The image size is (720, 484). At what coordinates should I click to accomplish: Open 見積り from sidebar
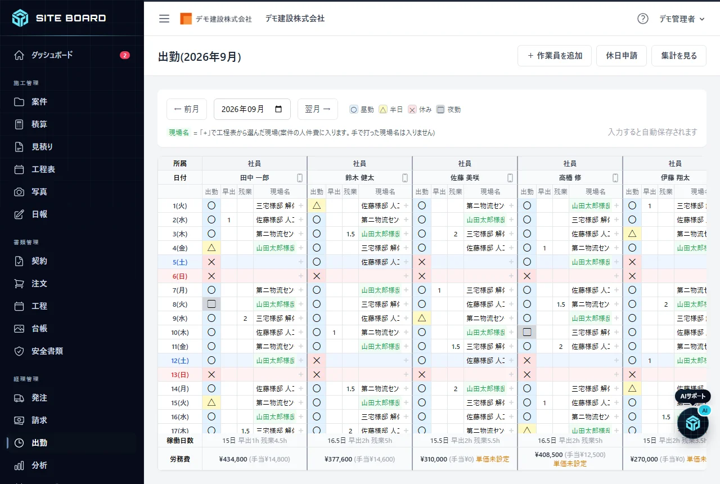pos(72,147)
